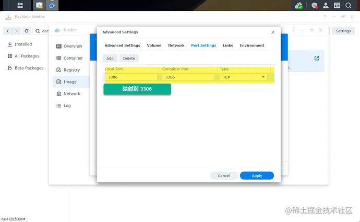Go forward in Package Center
This screenshot has width=360, height=222.
pyautogui.click(x=16, y=31)
